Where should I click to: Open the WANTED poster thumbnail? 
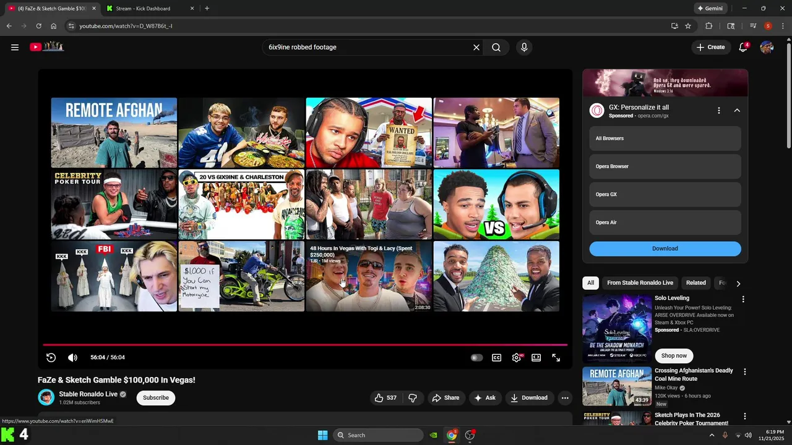[369, 133]
